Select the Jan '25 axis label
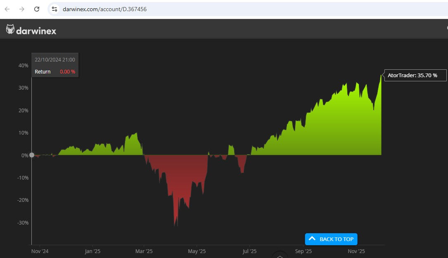Viewport: 448px width, 258px height. pos(92,251)
